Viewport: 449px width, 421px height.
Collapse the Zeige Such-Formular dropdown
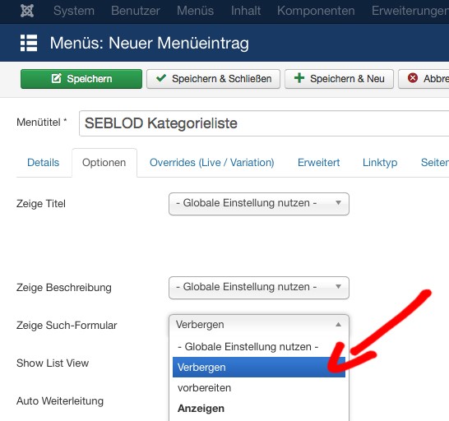click(x=259, y=325)
